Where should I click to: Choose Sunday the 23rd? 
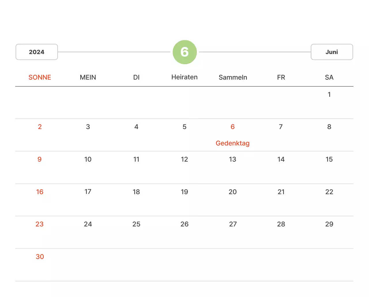tap(39, 224)
